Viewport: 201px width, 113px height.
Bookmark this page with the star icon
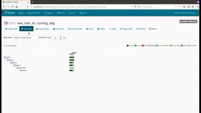[139, 7]
